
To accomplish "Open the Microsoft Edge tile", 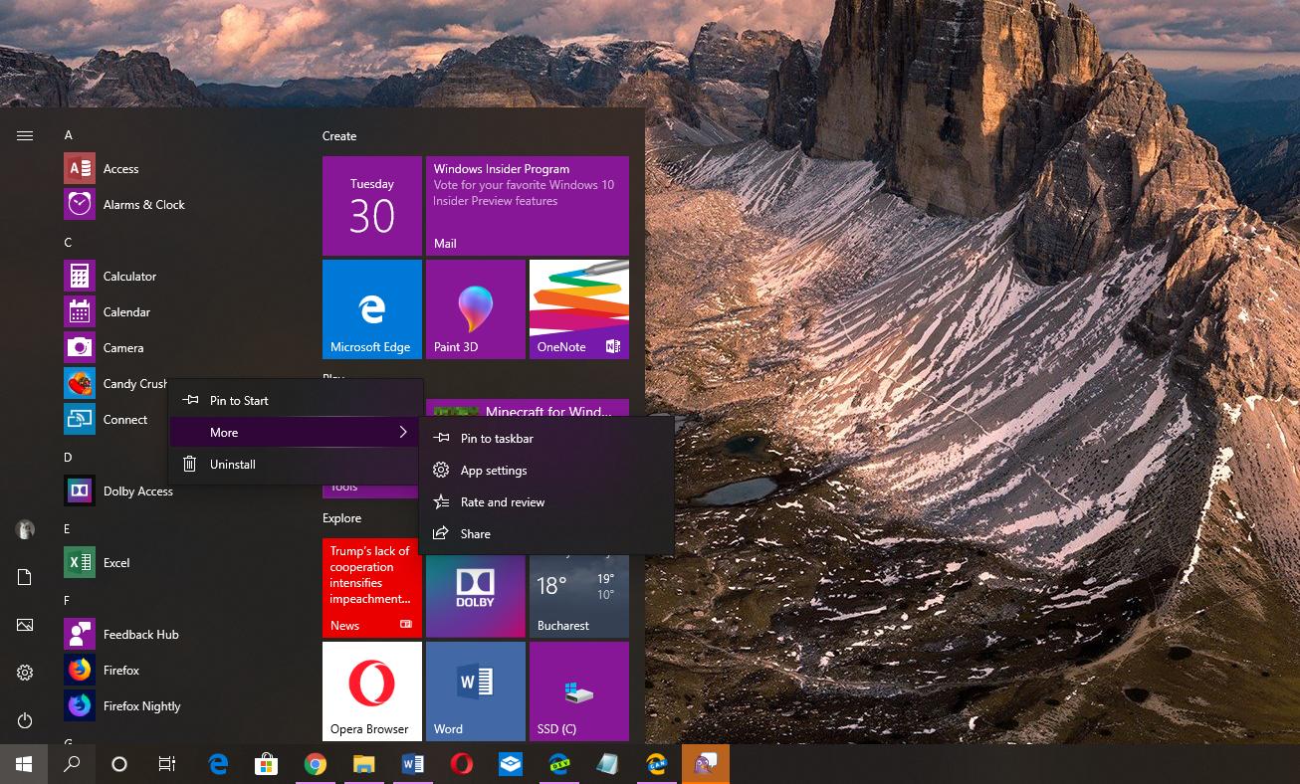I will (372, 309).
